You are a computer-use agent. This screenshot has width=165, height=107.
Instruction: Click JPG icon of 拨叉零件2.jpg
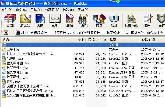pyautogui.click(x=4, y=77)
